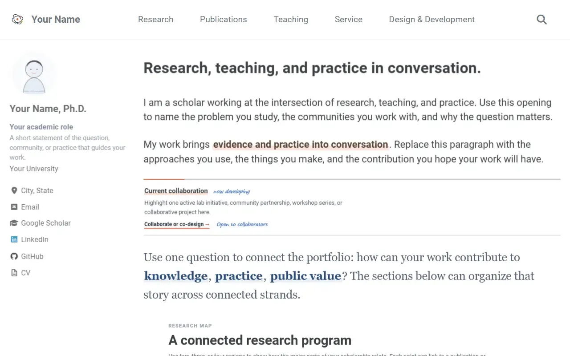Open the Service navigation link
This screenshot has height=356, width=570.
[x=348, y=20]
